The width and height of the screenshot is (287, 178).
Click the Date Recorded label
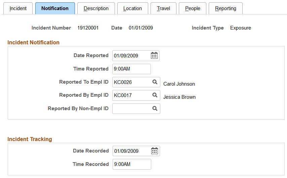pos(91,151)
